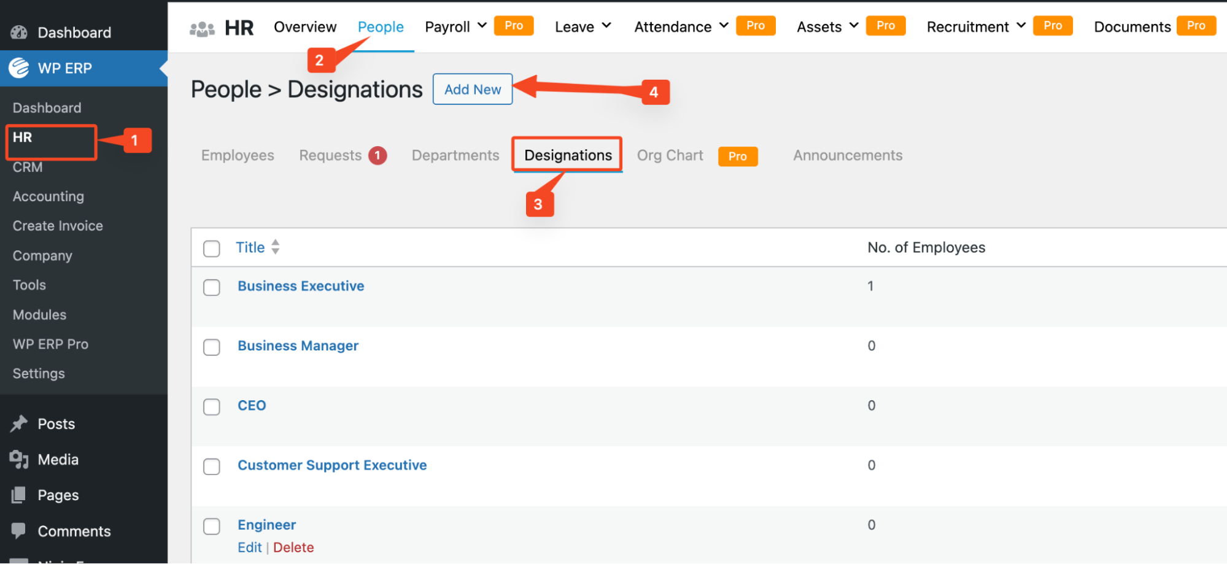Expand the Recruitment dropdown arrow

[1021, 26]
